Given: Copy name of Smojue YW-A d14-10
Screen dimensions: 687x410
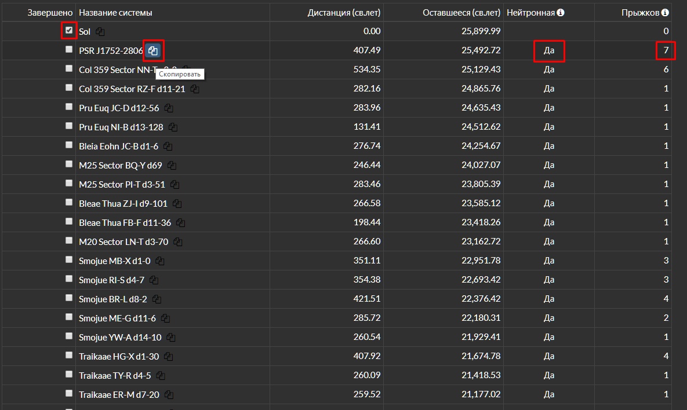Looking at the screenshot, I should tap(171, 338).
